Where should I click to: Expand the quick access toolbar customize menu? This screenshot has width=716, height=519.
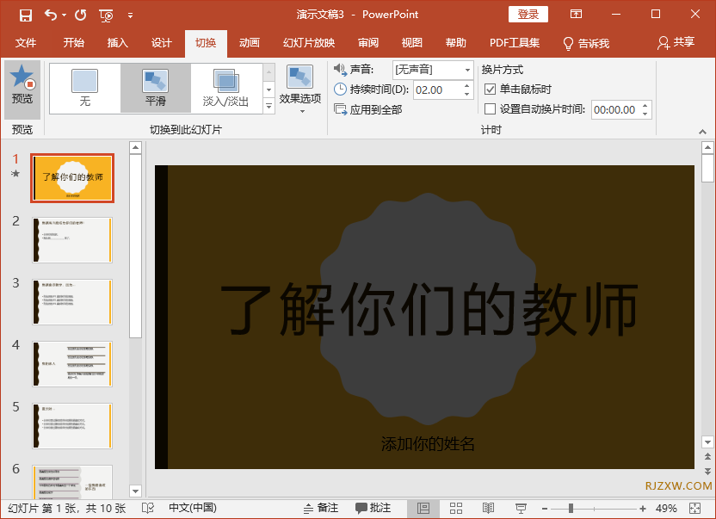click(x=131, y=14)
